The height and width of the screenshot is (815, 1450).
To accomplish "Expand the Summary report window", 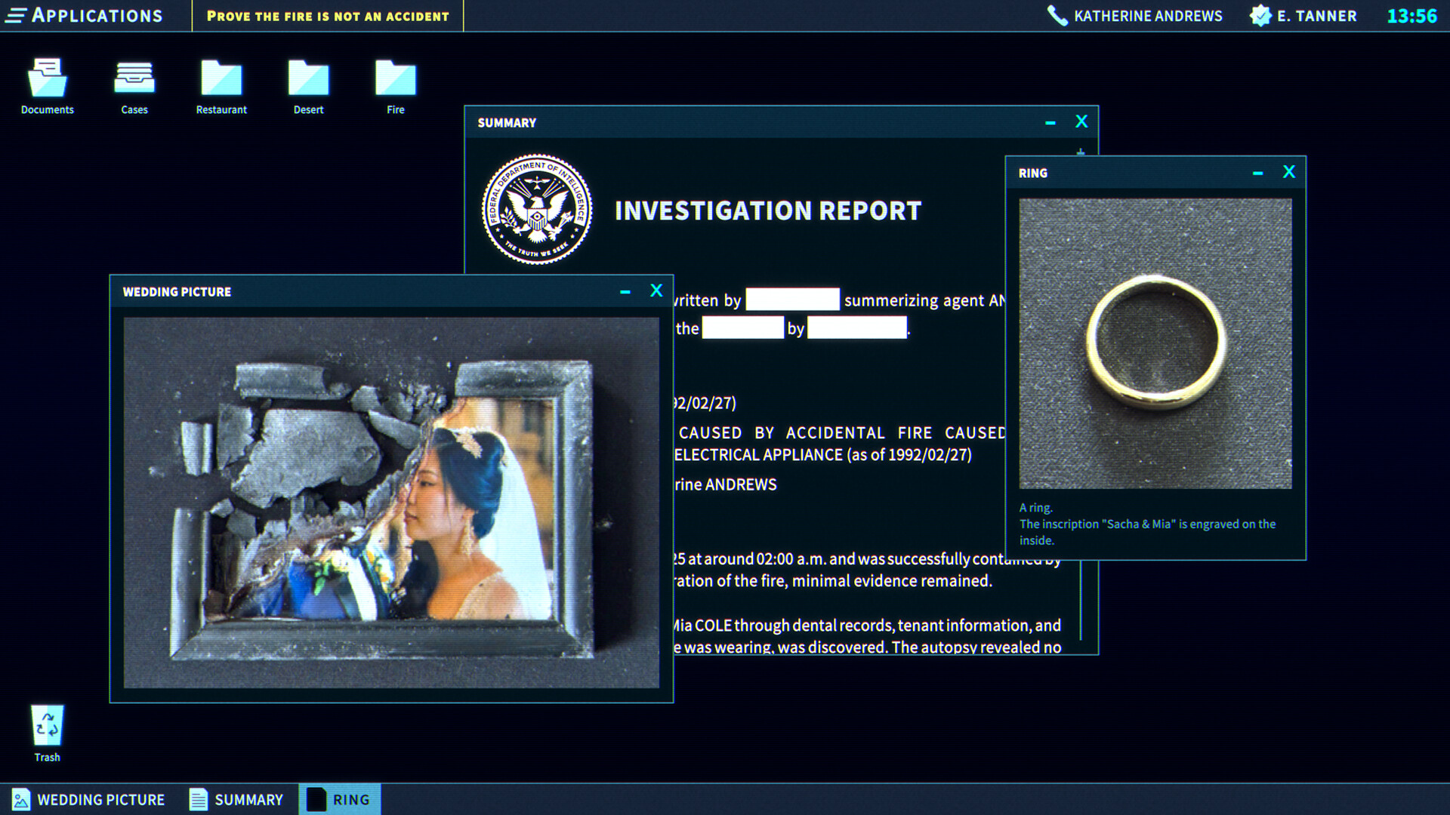I will (1081, 152).
